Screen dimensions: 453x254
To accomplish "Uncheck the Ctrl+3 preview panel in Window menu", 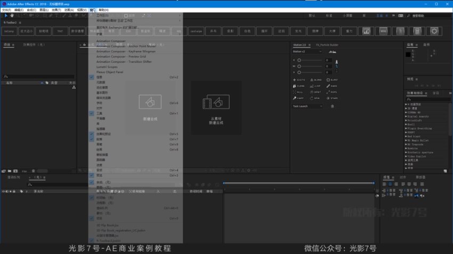I will 135,175.
